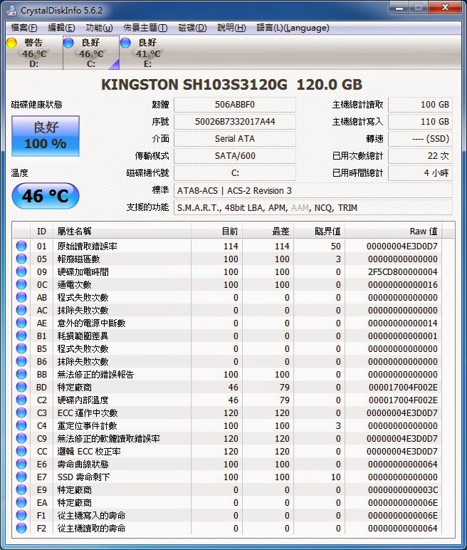
Task: Click the ATA8-ACS | ACS-2 Revision 3 field
Action: click(x=313, y=190)
